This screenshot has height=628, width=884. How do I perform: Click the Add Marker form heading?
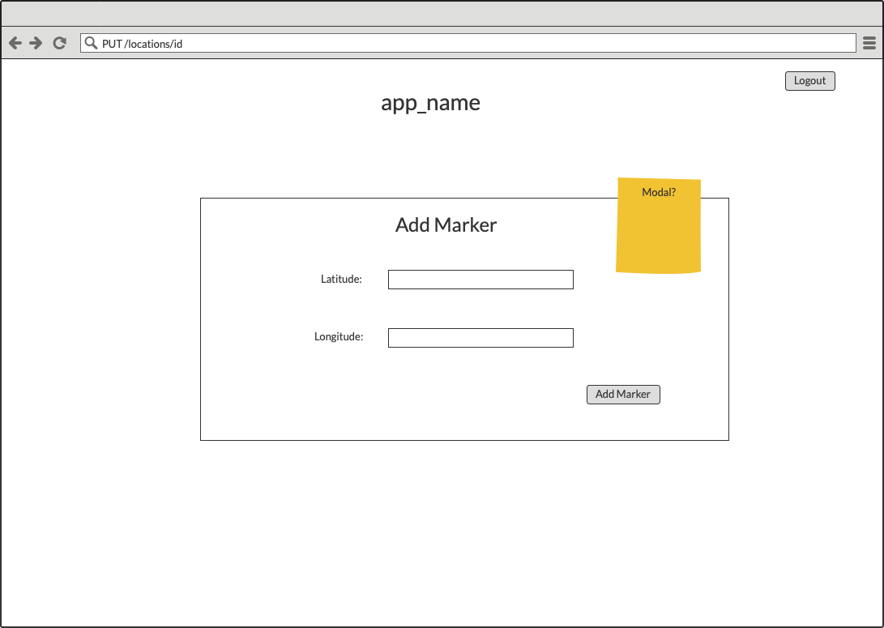(446, 225)
